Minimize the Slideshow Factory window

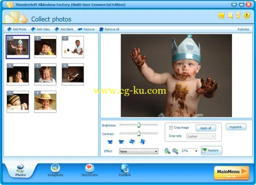(x=234, y=4)
